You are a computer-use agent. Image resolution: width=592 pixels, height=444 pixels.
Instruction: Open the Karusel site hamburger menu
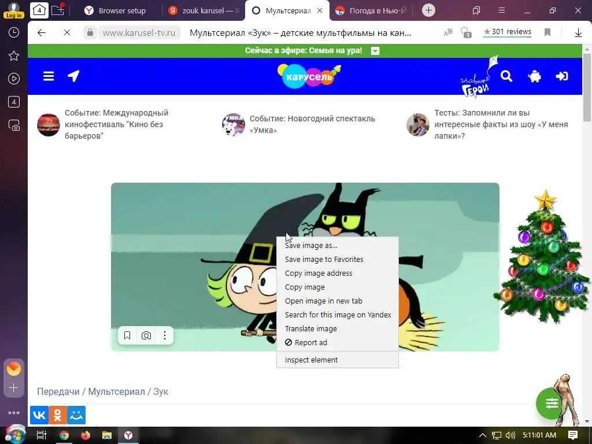point(49,76)
